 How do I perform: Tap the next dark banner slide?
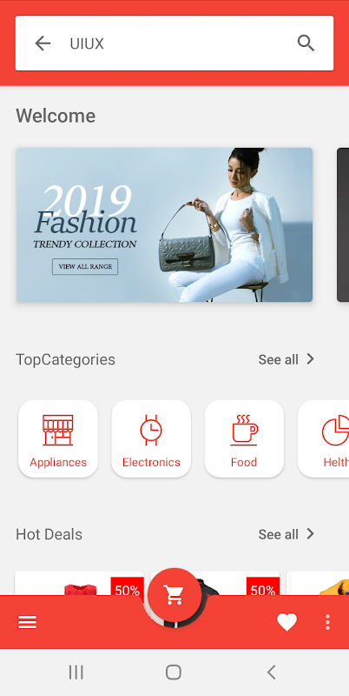[x=343, y=224]
